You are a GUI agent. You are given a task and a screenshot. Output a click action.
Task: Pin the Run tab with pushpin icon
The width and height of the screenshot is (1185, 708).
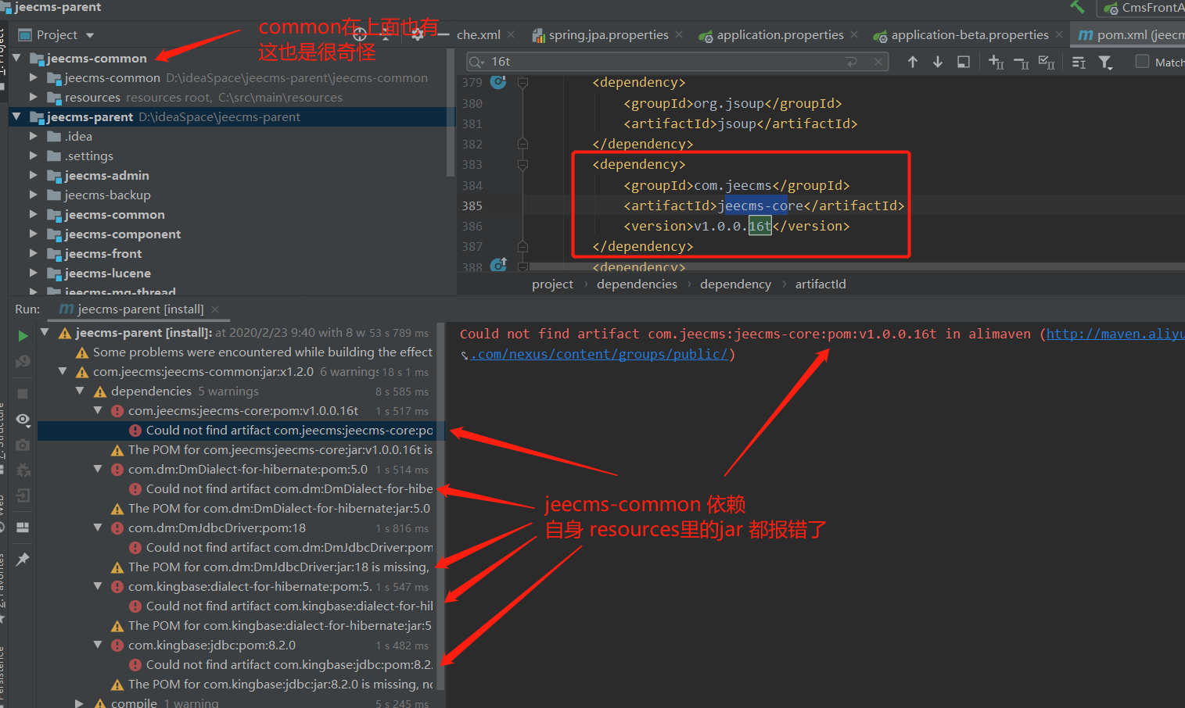click(23, 559)
